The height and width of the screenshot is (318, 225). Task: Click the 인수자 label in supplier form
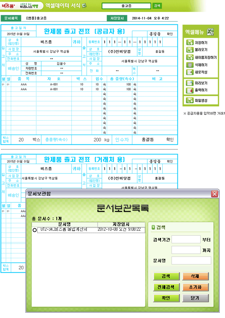click(x=122, y=139)
